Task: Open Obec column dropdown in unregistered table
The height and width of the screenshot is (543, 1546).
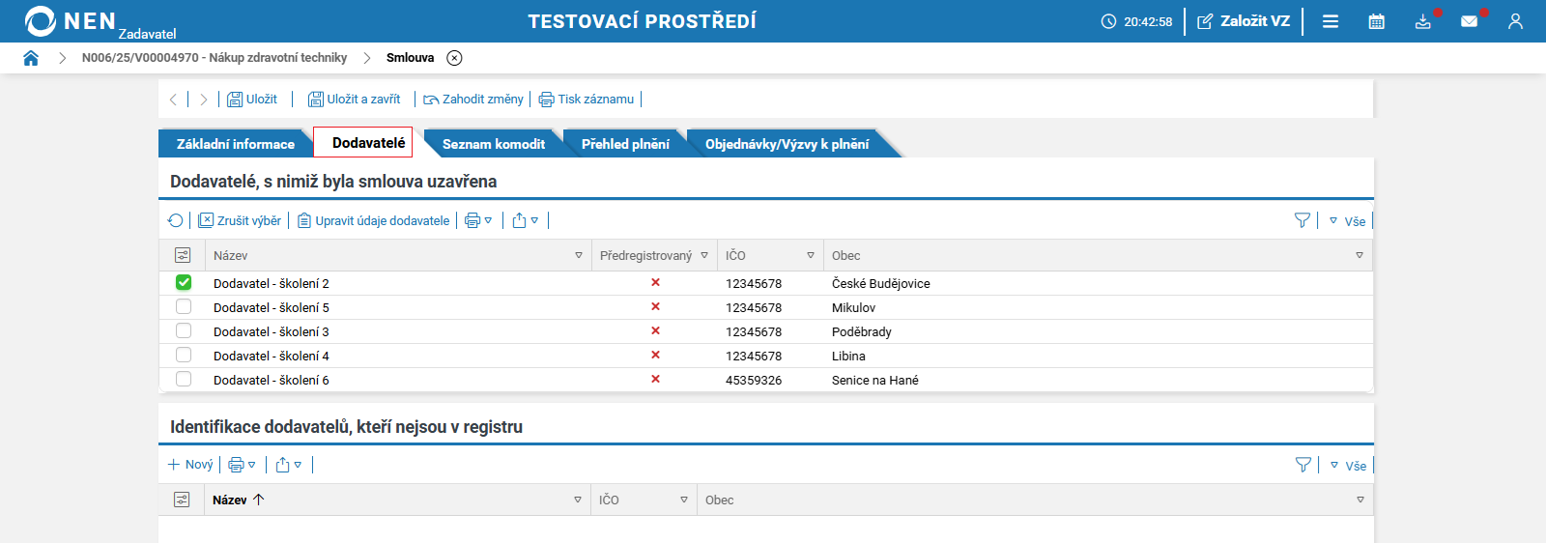Action: (x=1360, y=500)
